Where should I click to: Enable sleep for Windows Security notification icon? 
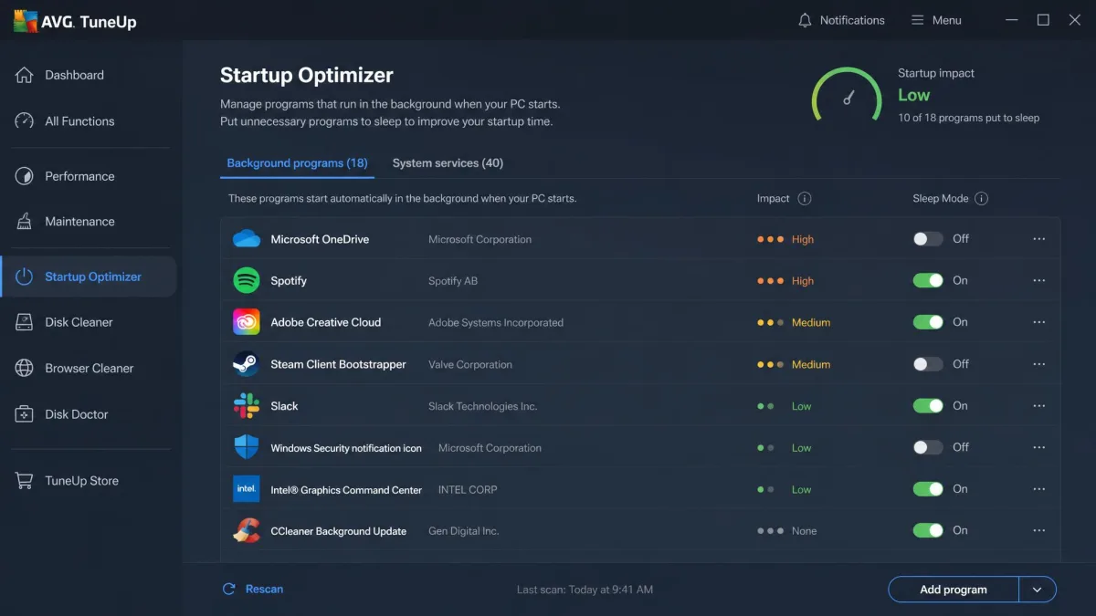928,447
